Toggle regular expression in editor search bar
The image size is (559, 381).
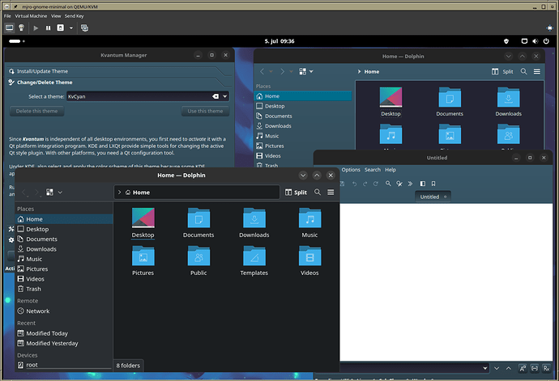tap(546, 369)
